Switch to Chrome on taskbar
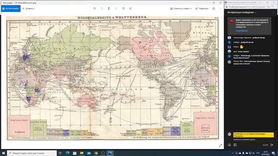Screen dimensions: 278x156 point(96,153)
